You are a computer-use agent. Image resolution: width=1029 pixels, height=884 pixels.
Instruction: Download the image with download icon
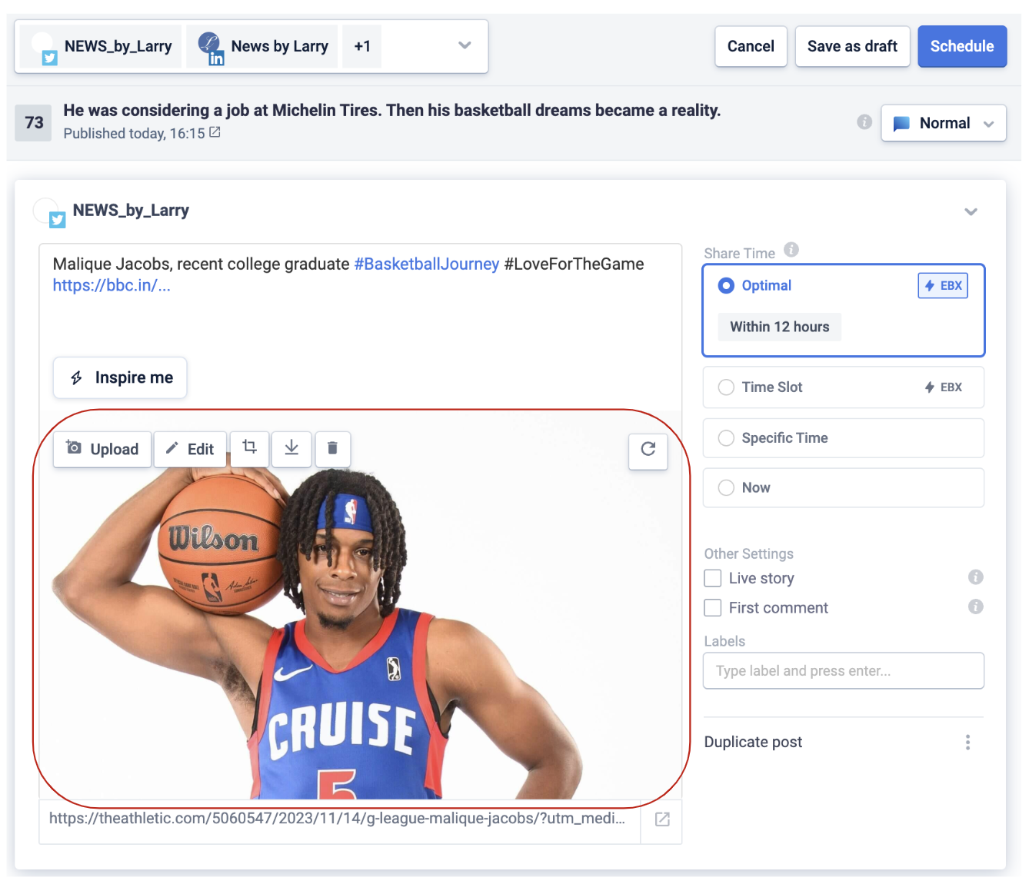click(x=291, y=447)
